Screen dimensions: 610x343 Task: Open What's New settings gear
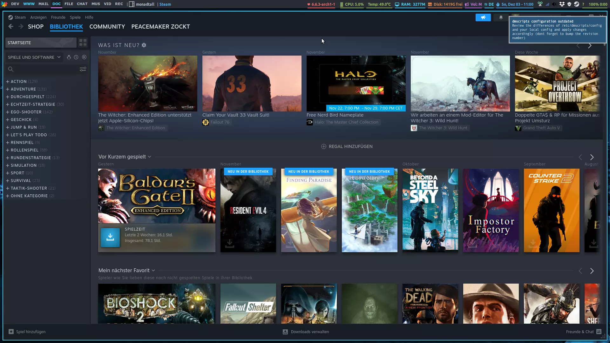tap(144, 45)
